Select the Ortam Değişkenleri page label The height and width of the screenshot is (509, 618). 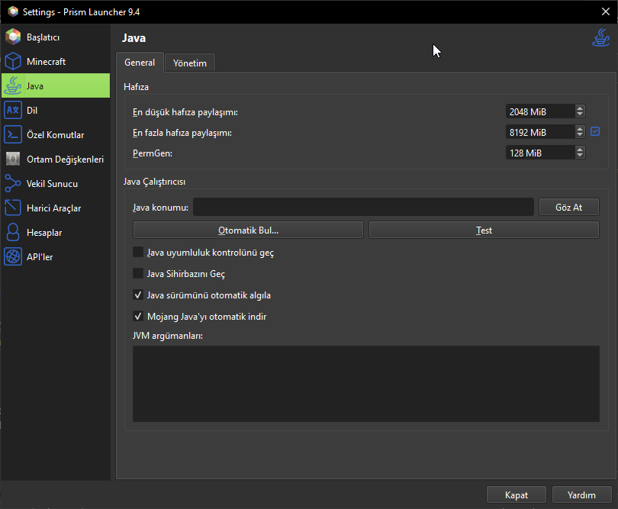65,159
